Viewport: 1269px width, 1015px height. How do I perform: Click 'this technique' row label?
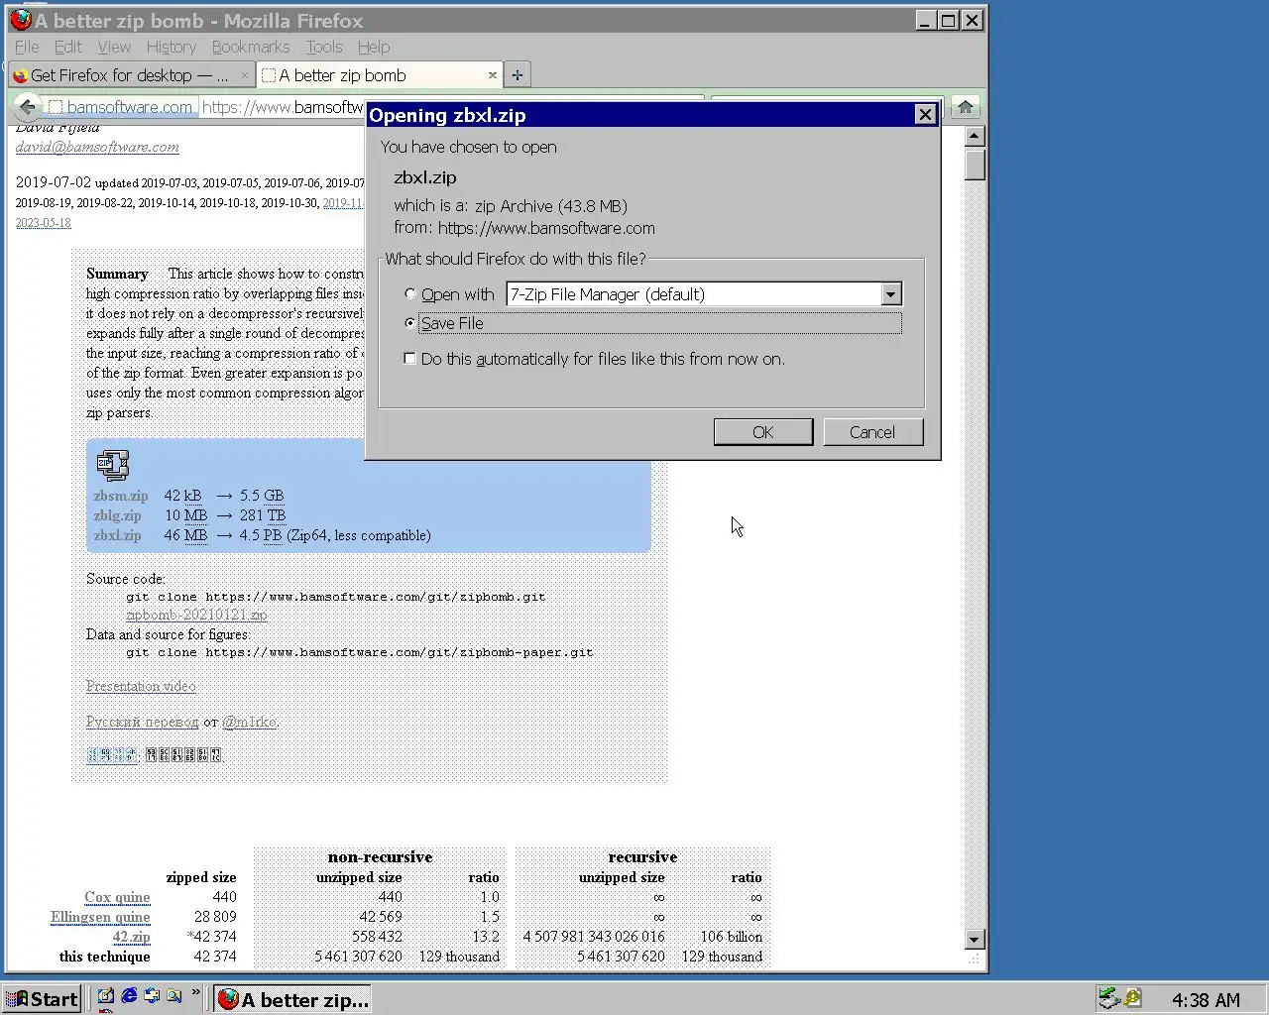coord(104,957)
